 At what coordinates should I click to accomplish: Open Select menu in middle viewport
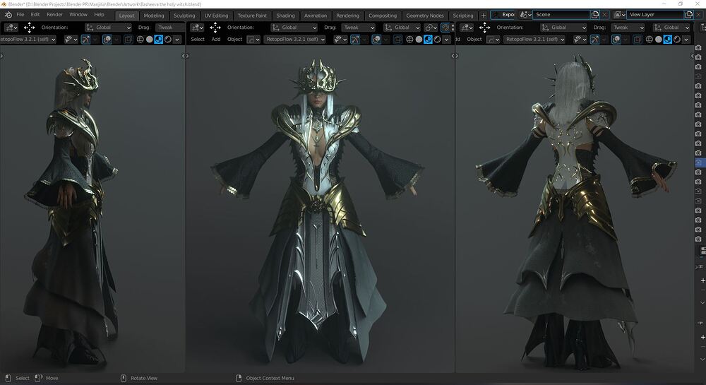coord(198,39)
